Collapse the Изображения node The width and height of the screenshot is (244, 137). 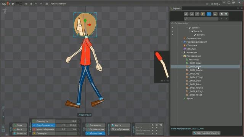(182, 56)
